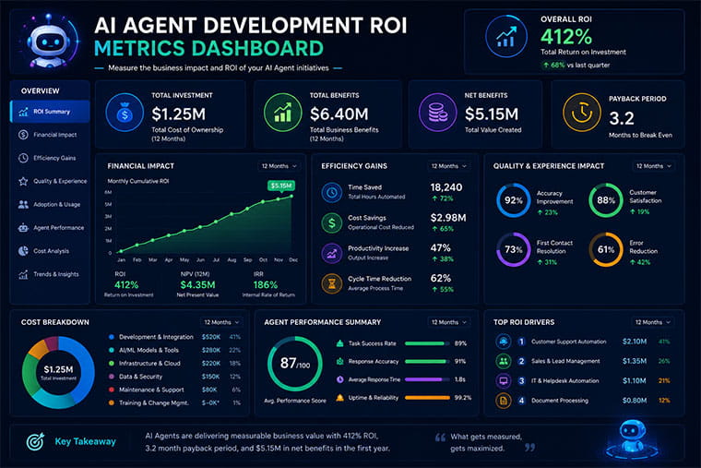Click the Document Processing $0.80M value
701x468 pixels.
click(635, 401)
